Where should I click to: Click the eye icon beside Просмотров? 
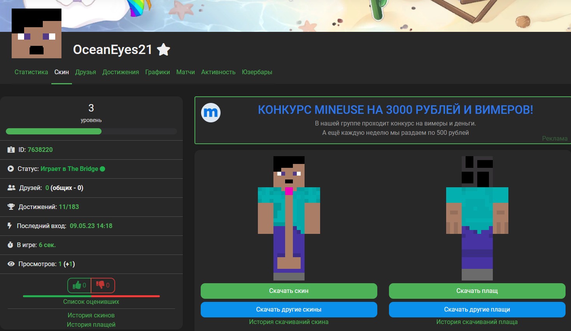(11, 264)
